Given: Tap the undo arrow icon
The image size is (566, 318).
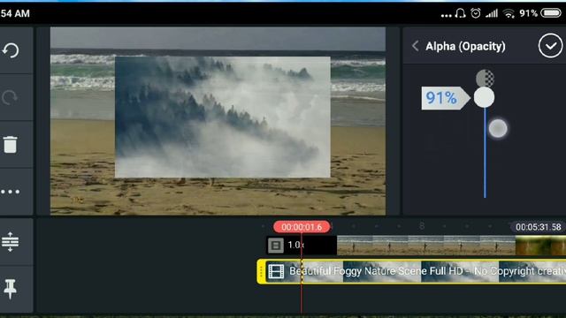Looking at the screenshot, I should (11, 50).
